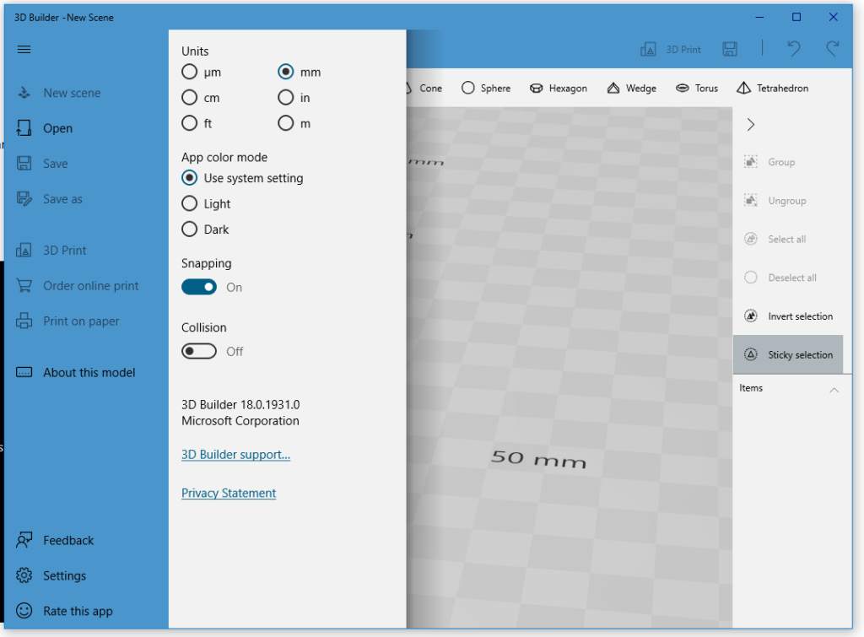The height and width of the screenshot is (637, 864).
Task: Click the Save as icon
Action: click(x=24, y=198)
